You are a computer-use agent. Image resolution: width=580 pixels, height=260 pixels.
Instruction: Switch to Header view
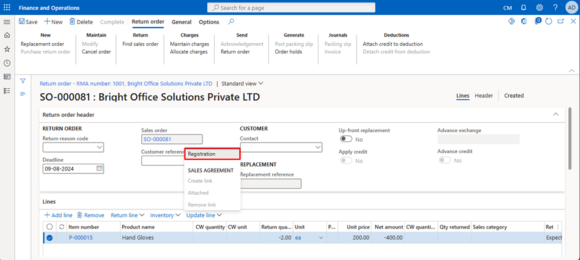tap(484, 96)
